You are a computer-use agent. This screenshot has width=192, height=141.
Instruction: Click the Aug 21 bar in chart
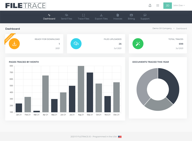81,89
